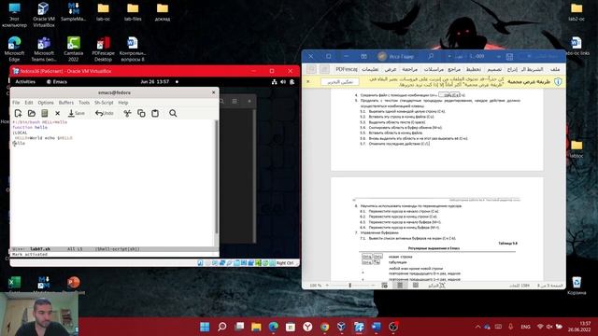The image size is (598, 336).
Task: Switch to Word from taskbar
Action: point(376,327)
